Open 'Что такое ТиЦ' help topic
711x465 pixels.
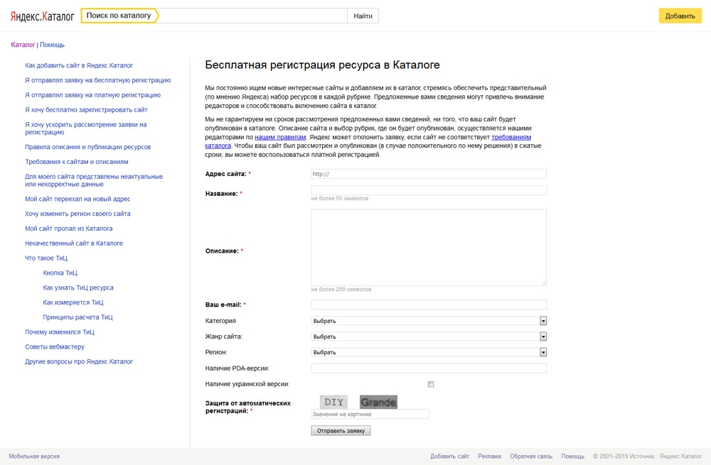tap(46, 258)
